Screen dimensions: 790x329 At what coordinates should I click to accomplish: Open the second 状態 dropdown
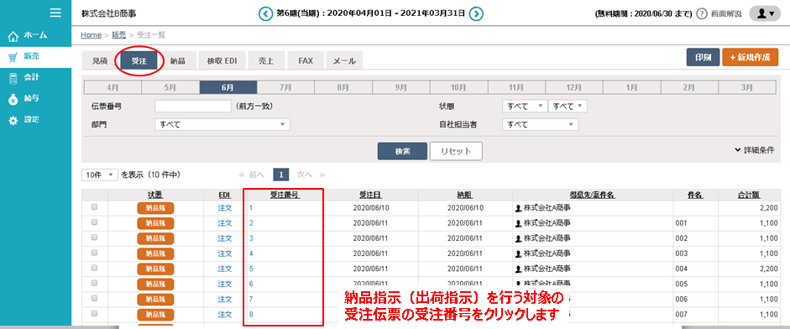(568, 107)
